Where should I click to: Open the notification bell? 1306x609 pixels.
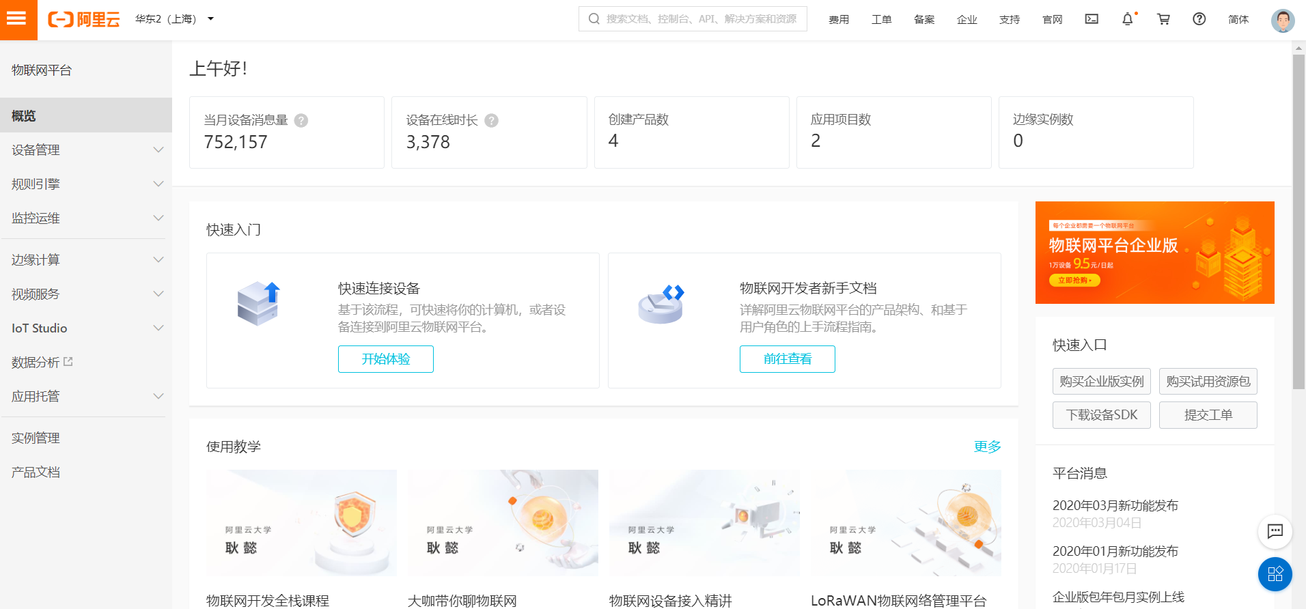pos(1128,19)
